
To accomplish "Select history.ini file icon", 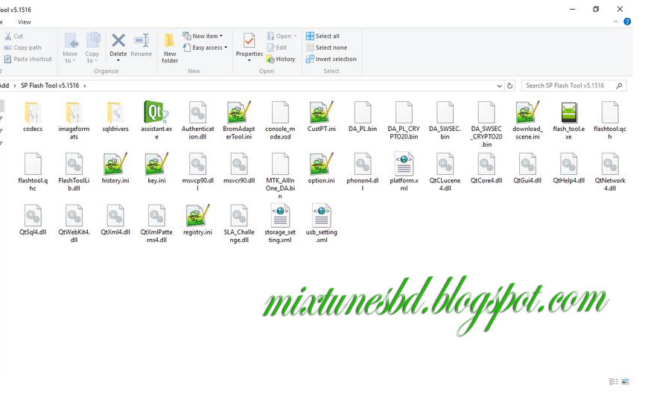I will pos(115,164).
